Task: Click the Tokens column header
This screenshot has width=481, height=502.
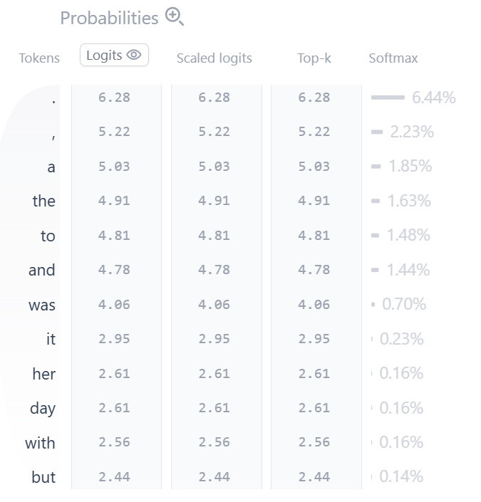Action: (x=39, y=58)
